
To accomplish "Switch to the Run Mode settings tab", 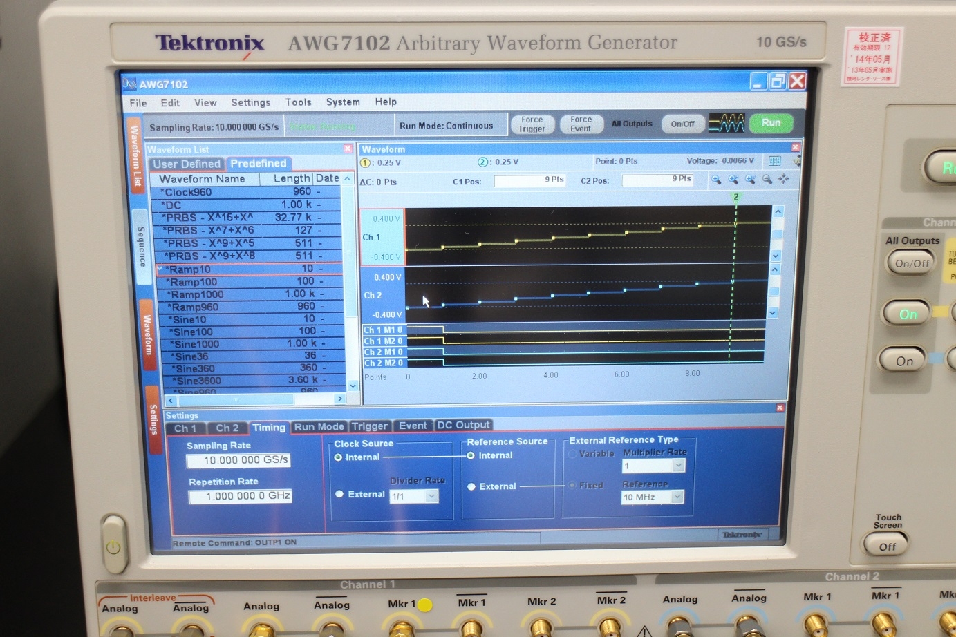I will 319,427.
